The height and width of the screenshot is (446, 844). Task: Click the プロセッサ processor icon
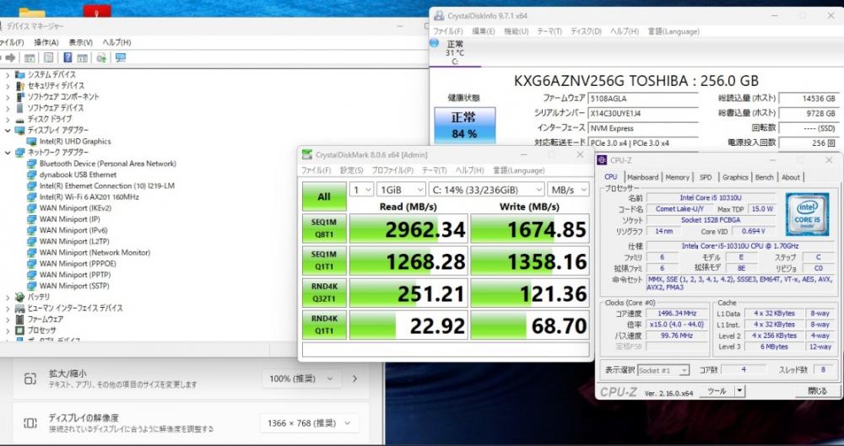click(20, 330)
